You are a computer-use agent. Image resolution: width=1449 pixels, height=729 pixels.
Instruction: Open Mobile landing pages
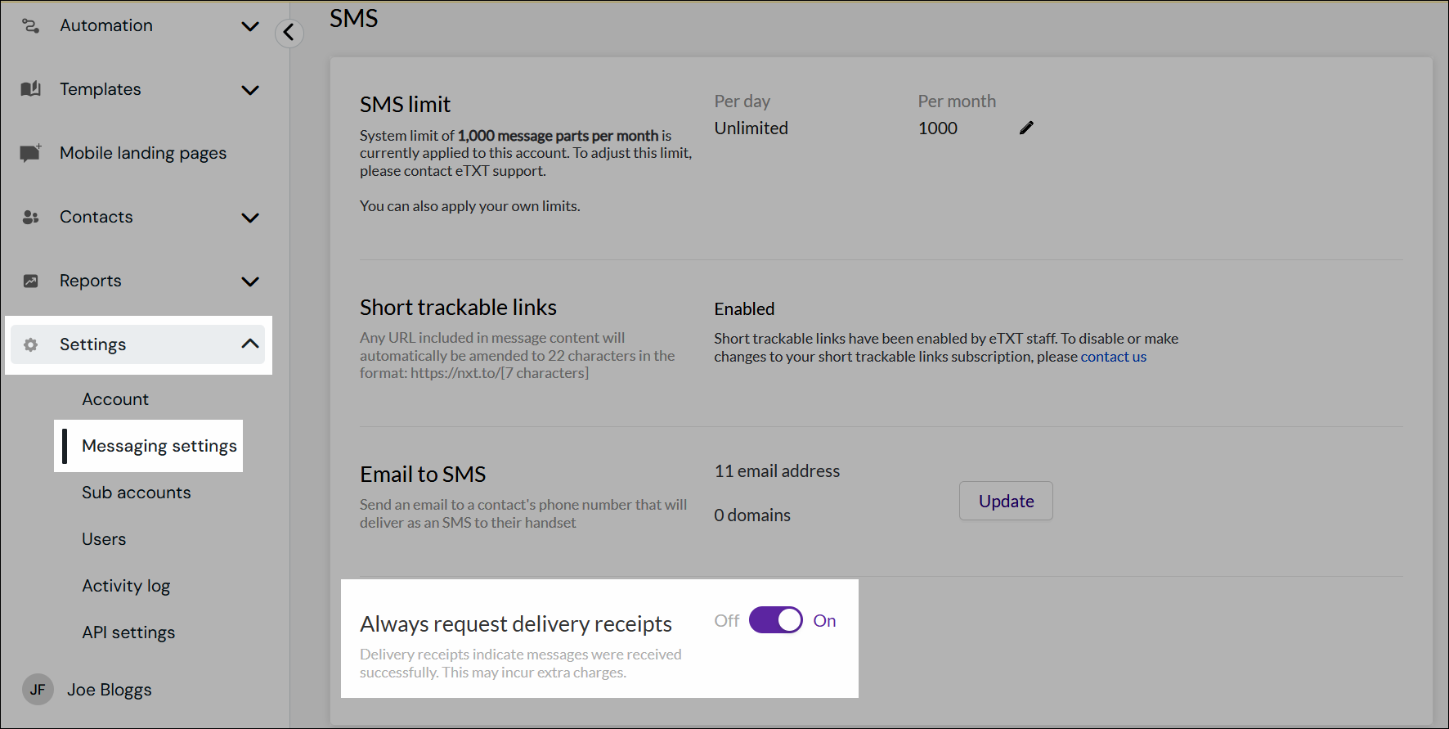pyautogui.click(x=143, y=153)
